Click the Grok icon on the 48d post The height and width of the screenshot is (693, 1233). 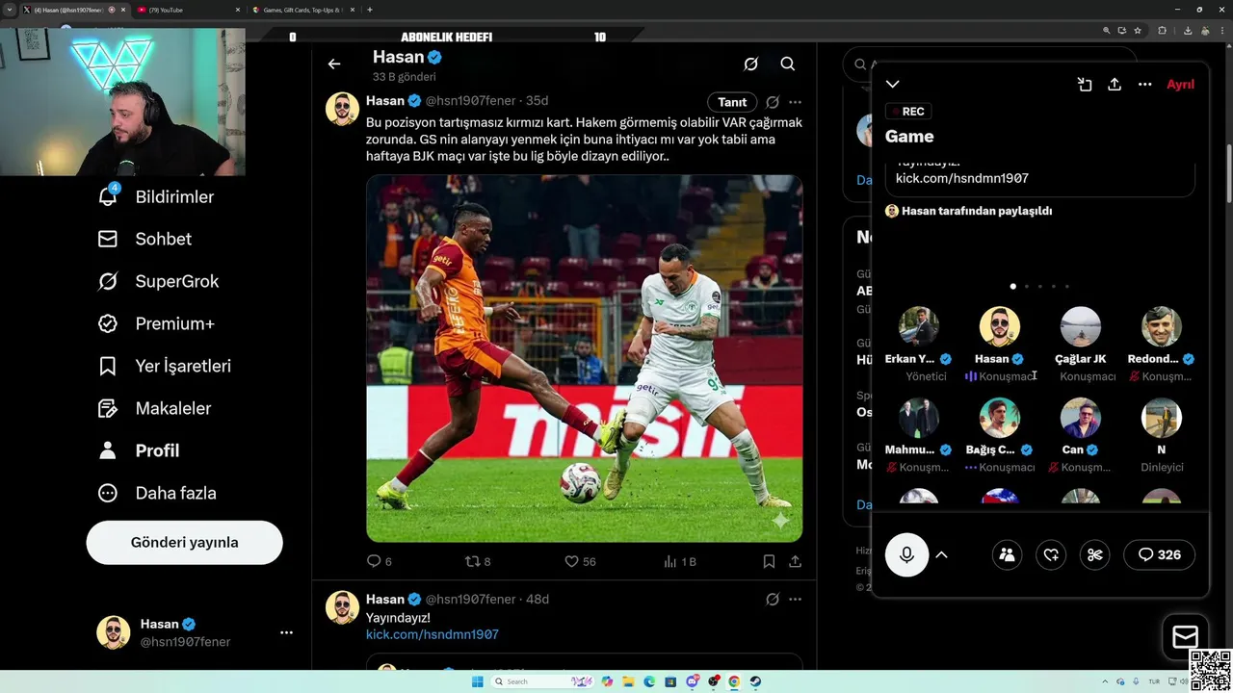(773, 600)
